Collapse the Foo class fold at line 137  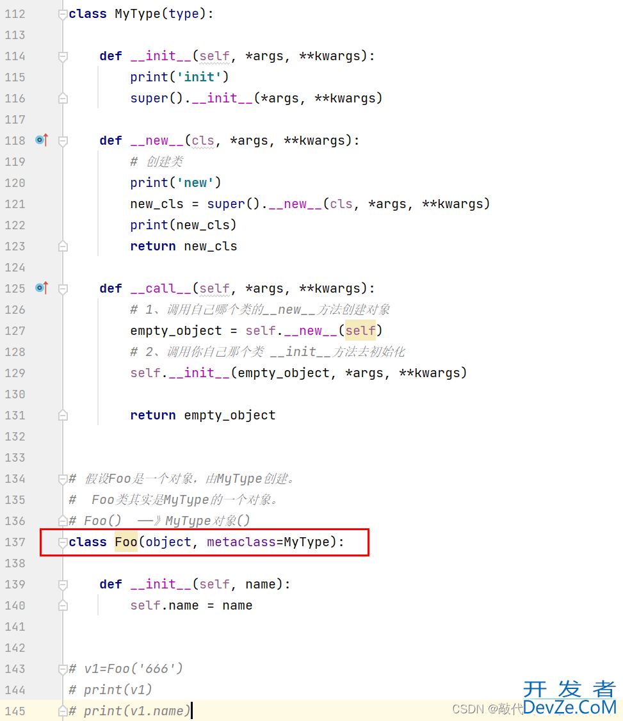(x=63, y=543)
